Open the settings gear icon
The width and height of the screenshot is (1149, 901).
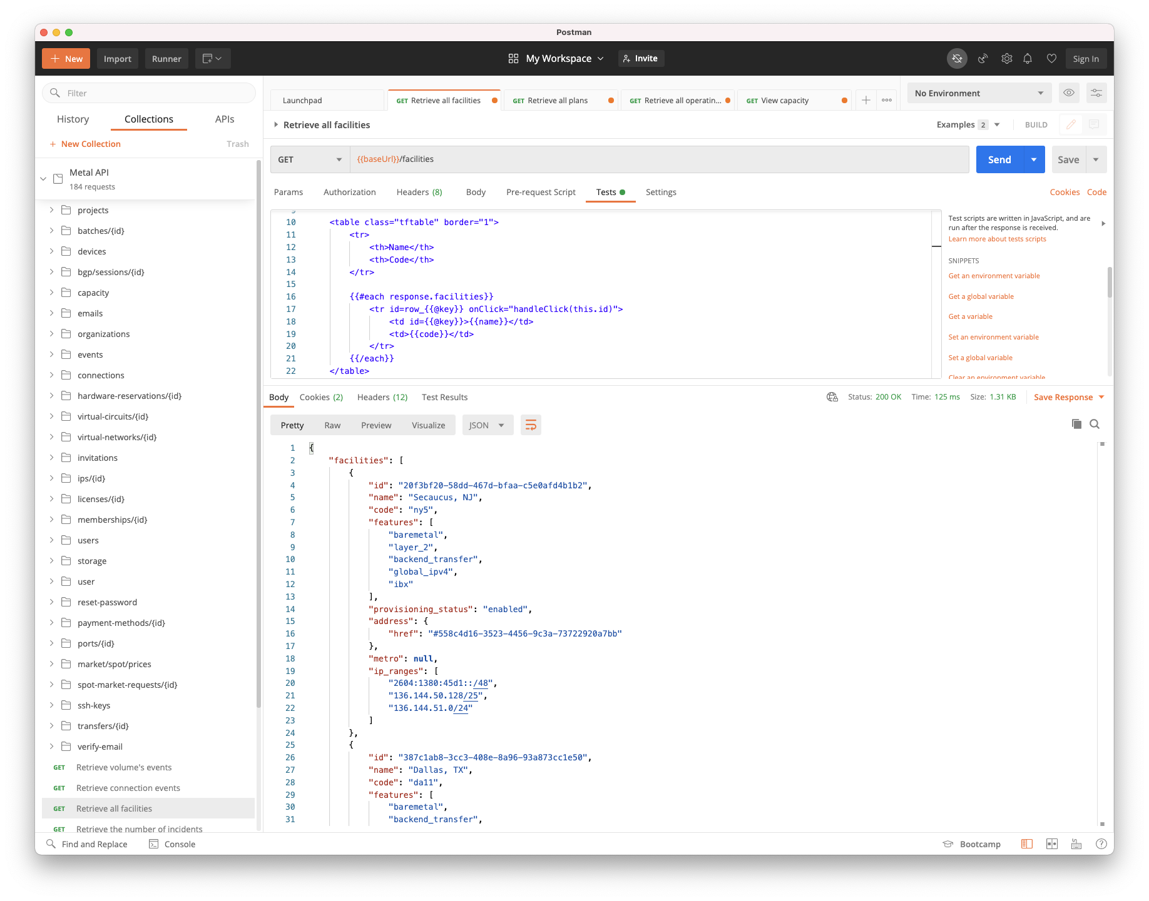pos(1006,58)
